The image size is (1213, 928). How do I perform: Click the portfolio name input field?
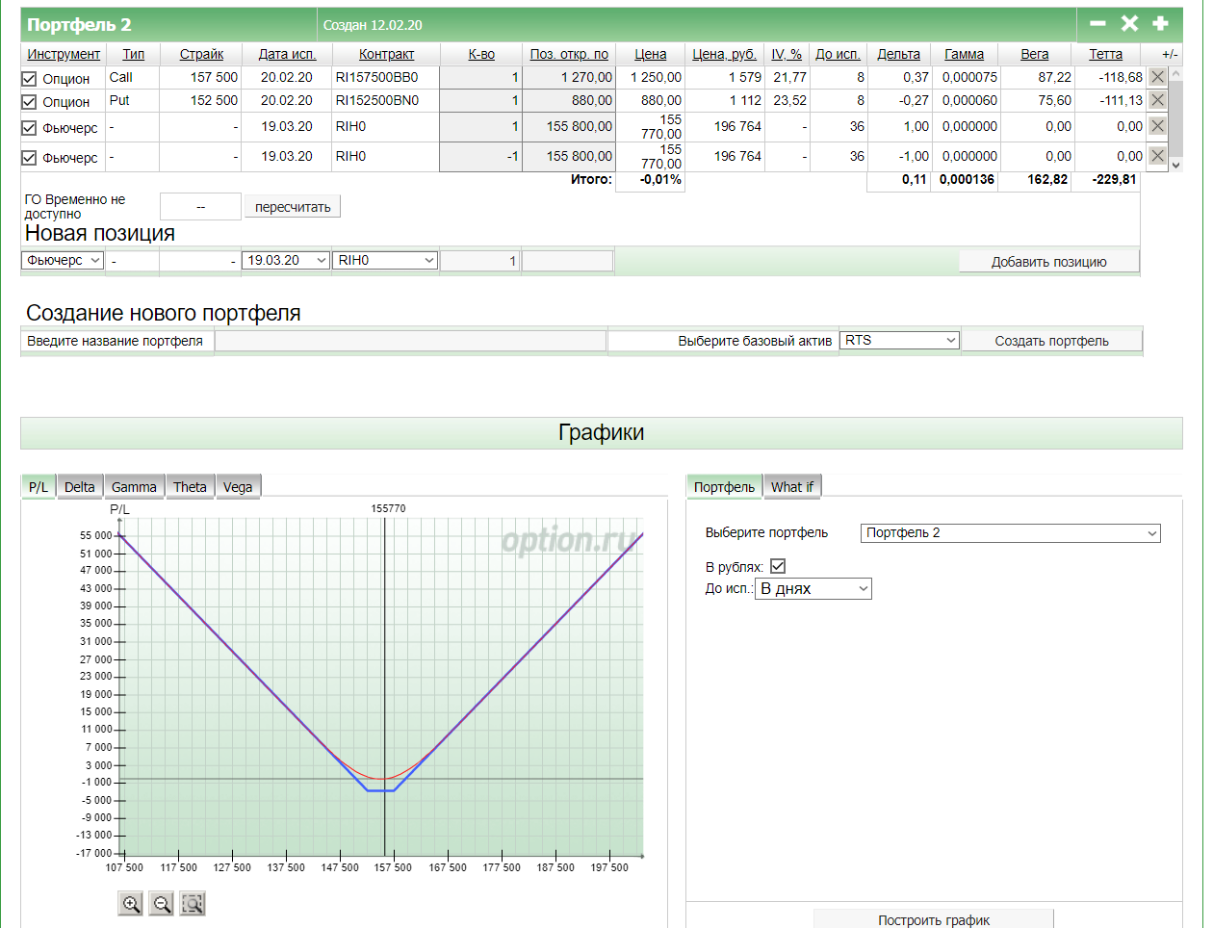pyautogui.click(x=411, y=341)
